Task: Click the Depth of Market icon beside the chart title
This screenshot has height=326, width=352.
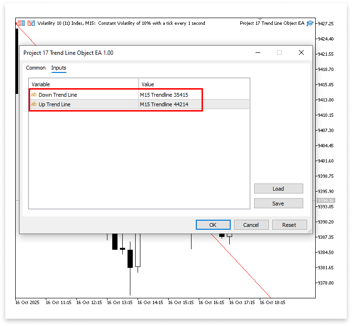Action: [31, 23]
